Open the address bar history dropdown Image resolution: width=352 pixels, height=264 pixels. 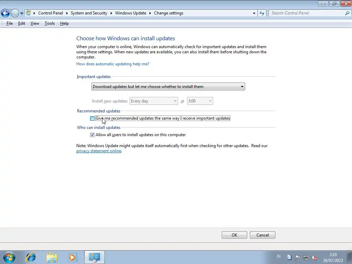pyautogui.click(x=254, y=13)
